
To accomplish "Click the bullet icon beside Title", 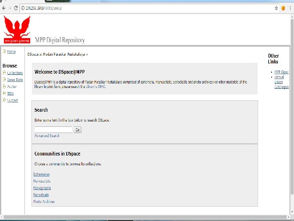I will click(x=4, y=93).
